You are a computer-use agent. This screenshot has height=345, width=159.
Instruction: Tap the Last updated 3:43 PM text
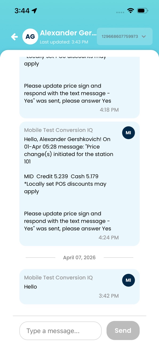tap(64, 42)
